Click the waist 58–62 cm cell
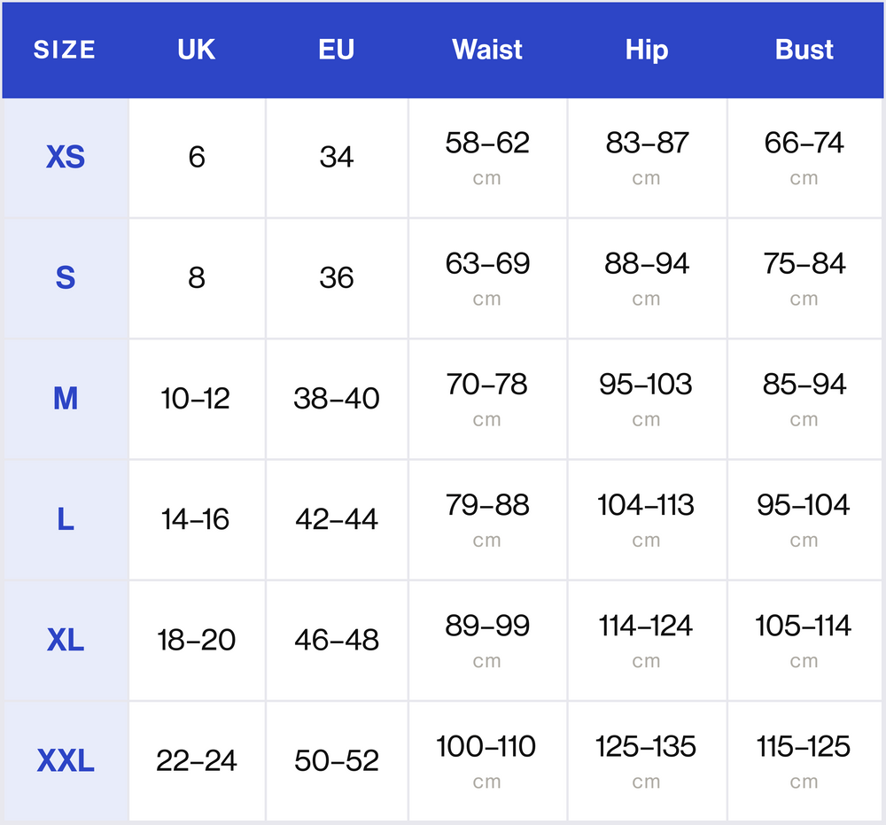Image resolution: width=886 pixels, height=825 pixels. tap(488, 158)
